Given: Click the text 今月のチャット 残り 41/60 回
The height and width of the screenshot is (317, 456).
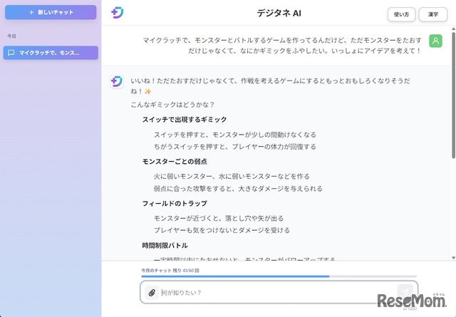Looking at the screenshot, I should tap(170, 271).
